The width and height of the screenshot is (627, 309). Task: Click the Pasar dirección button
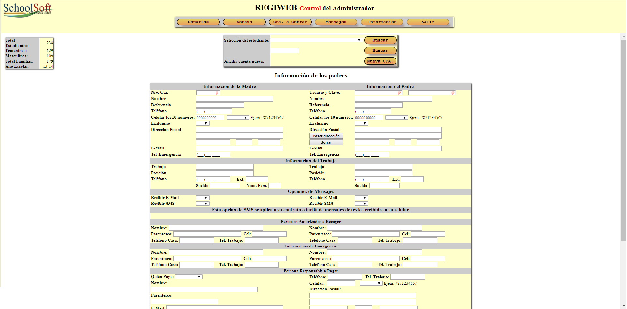pos(326,136)
